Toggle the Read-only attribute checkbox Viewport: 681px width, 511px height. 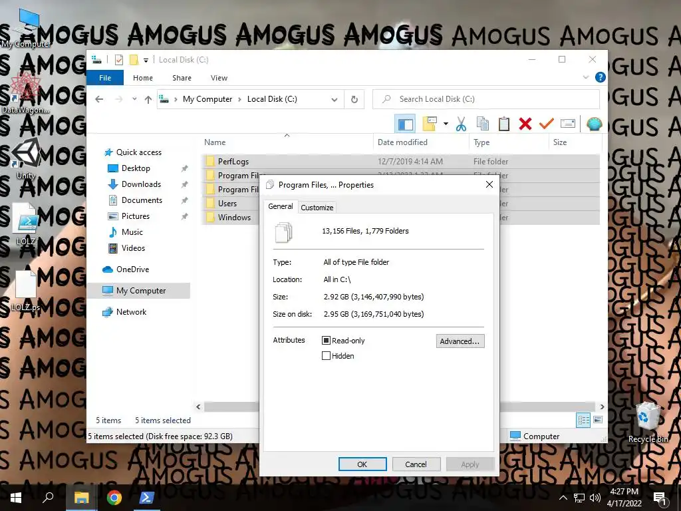click(326, 341)
